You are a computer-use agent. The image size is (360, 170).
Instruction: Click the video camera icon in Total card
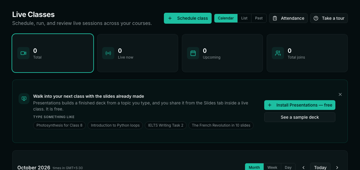23,53
